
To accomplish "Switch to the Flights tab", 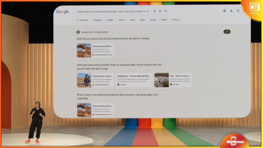I will [x=164, y=20].
